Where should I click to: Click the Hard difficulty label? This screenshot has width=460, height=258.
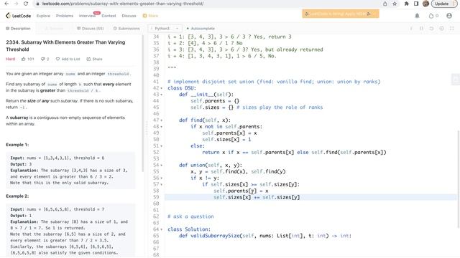(10, 59)
